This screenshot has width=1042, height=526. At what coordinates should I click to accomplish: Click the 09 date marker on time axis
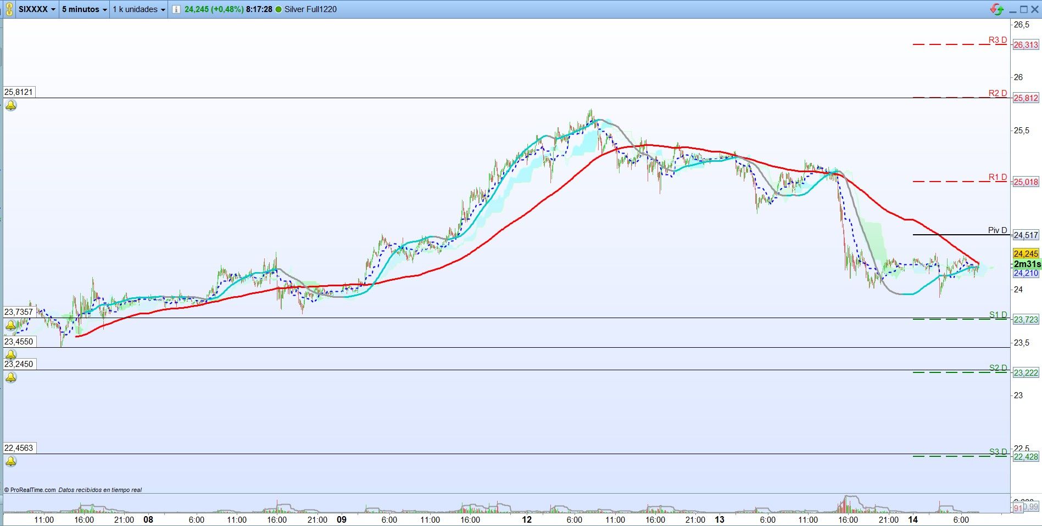[342, 520]
